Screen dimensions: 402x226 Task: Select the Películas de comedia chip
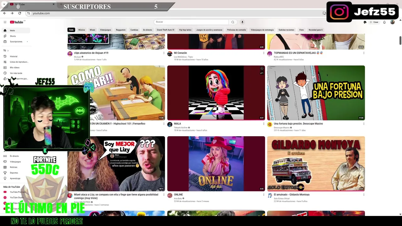click(236, 30)
